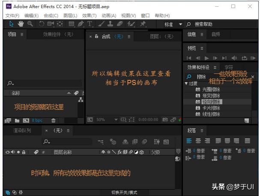Sort Project panel by 名称 column
This screenshot has width=260, height=196.
point(16,93)
